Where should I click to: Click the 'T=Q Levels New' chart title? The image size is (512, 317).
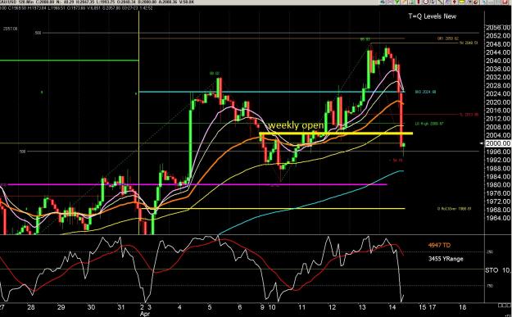[x=432, y=16]
